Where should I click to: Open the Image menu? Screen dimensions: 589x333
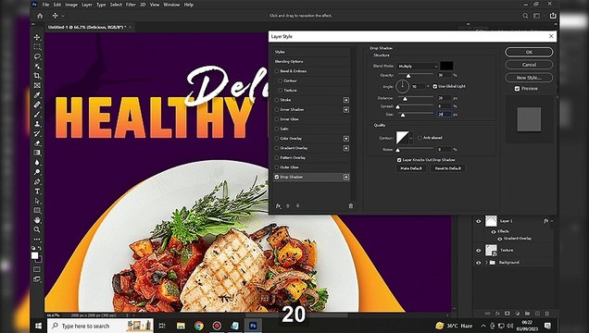click(71, 5)
